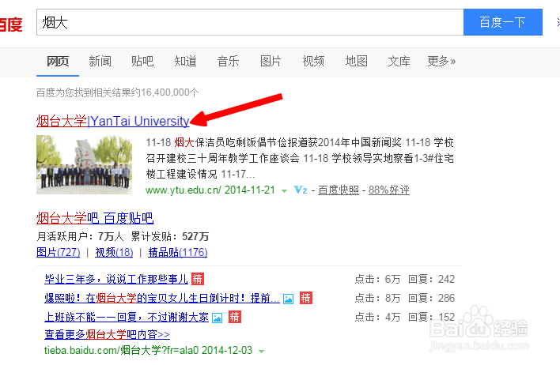Open the 视频(18) link
The height and width of the screenshot is (365, 560).
114,252
